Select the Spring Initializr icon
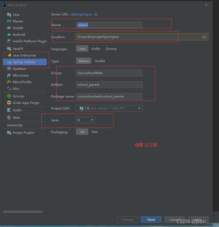 9,62
